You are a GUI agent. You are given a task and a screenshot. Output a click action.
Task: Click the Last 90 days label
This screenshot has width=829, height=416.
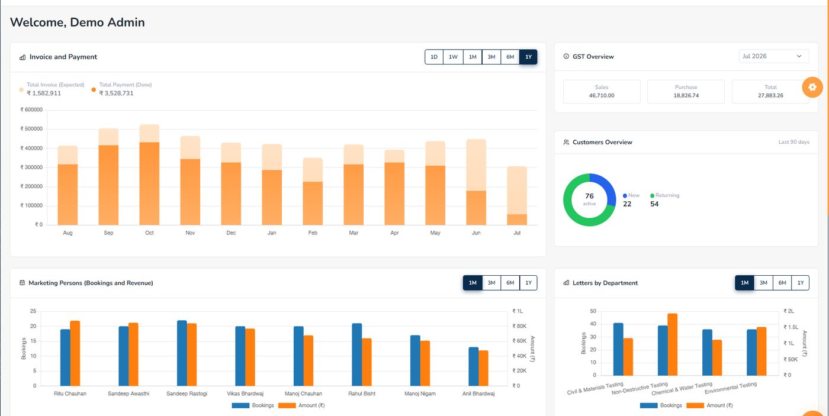pos(793,142)
